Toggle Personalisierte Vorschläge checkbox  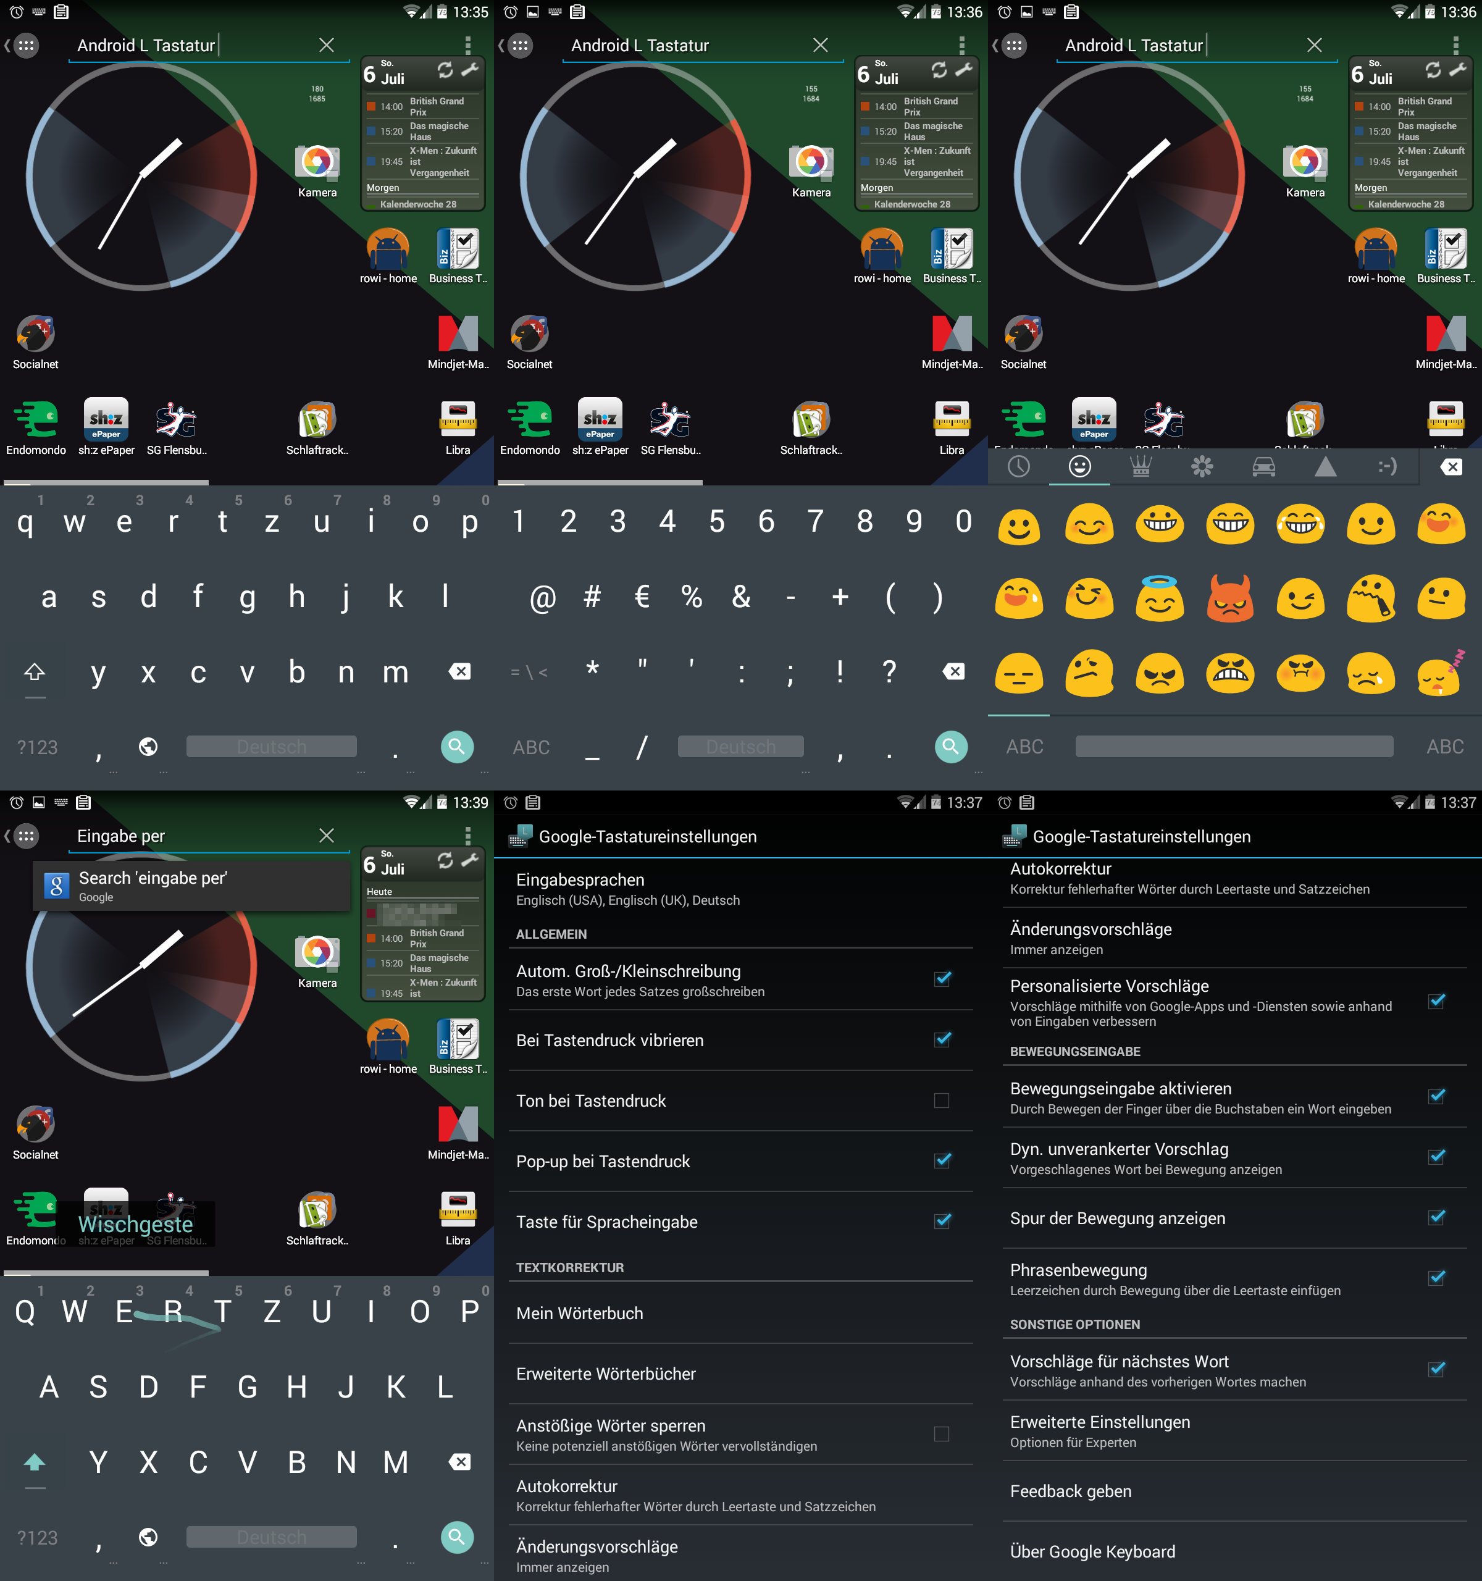(1436, 1001)
